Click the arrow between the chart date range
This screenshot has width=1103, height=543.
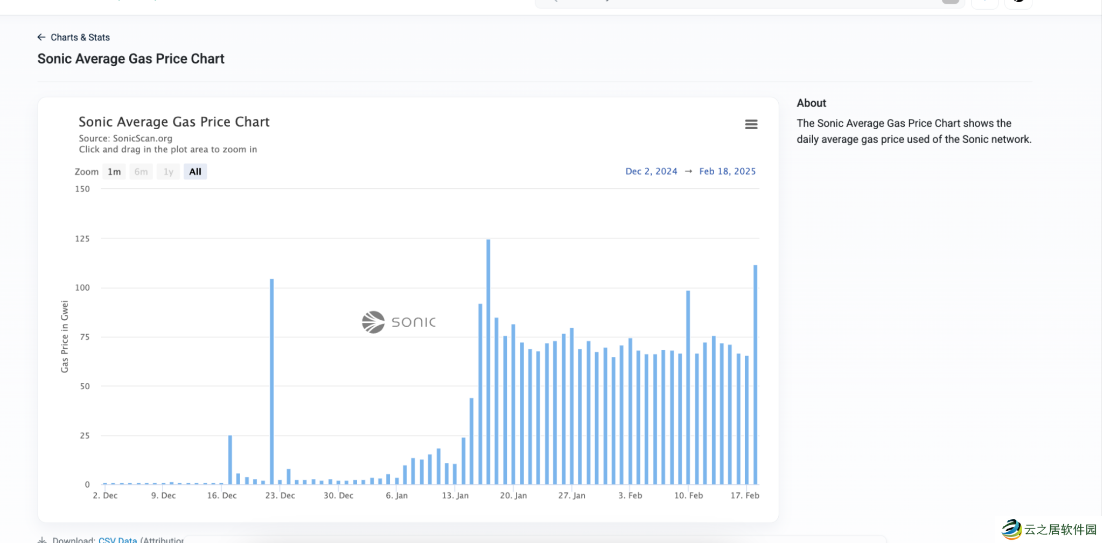point(688,171)
